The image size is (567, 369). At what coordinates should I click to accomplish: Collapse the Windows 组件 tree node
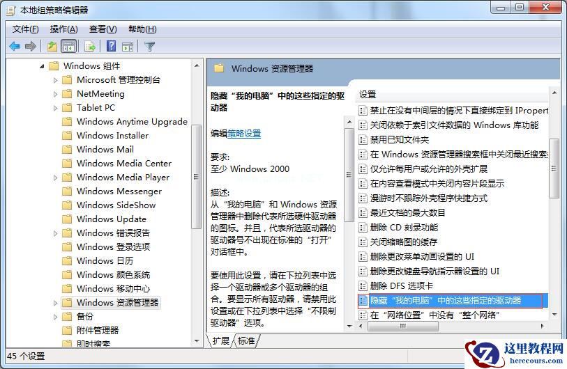[x=43, y=66]
